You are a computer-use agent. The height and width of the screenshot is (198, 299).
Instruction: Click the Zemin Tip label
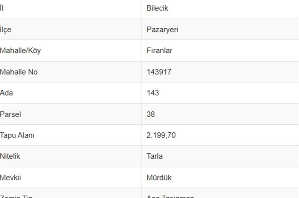tap(16, 196)
